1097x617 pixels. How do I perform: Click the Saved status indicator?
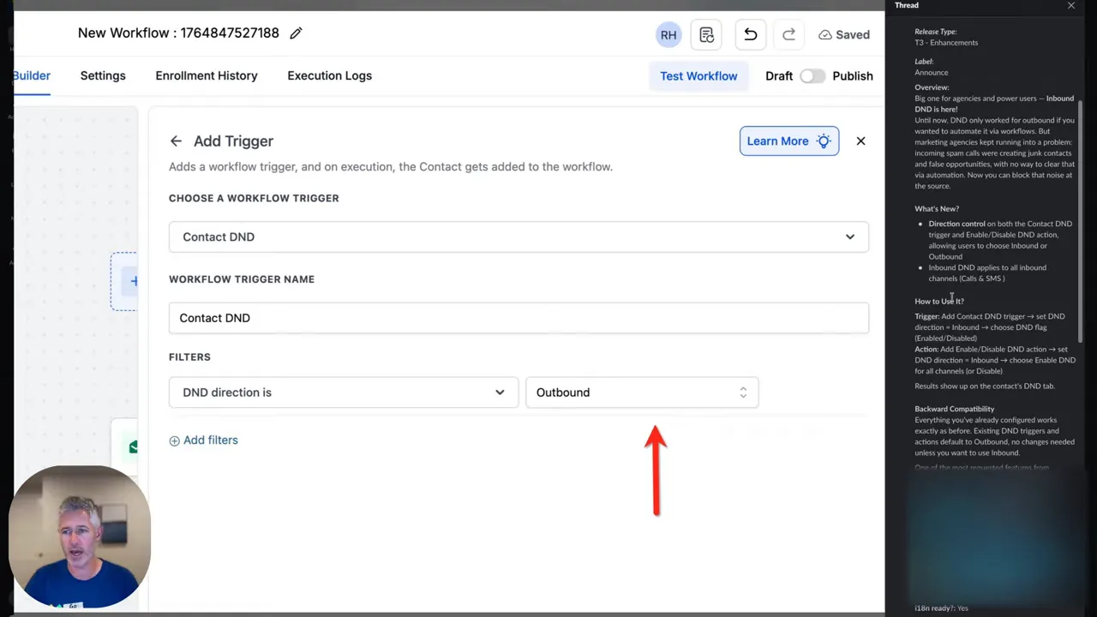844,35
